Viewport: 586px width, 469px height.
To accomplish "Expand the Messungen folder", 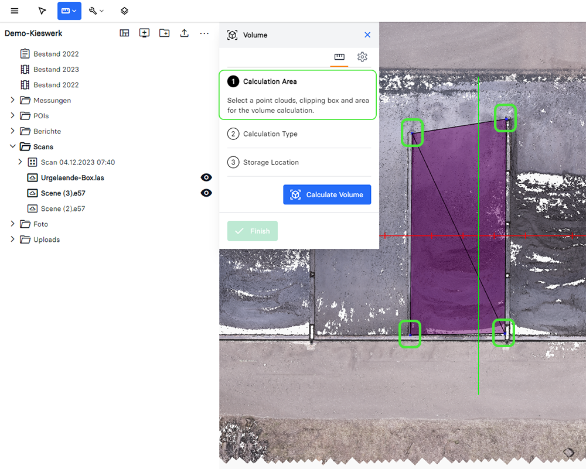I will (x=13, y=100).
